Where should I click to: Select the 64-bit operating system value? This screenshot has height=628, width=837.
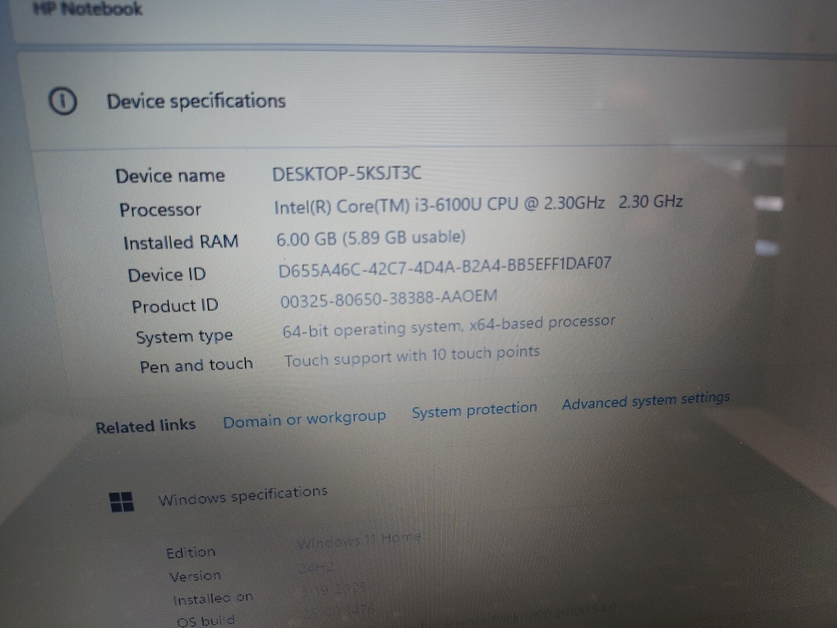[x=449, y=327]
